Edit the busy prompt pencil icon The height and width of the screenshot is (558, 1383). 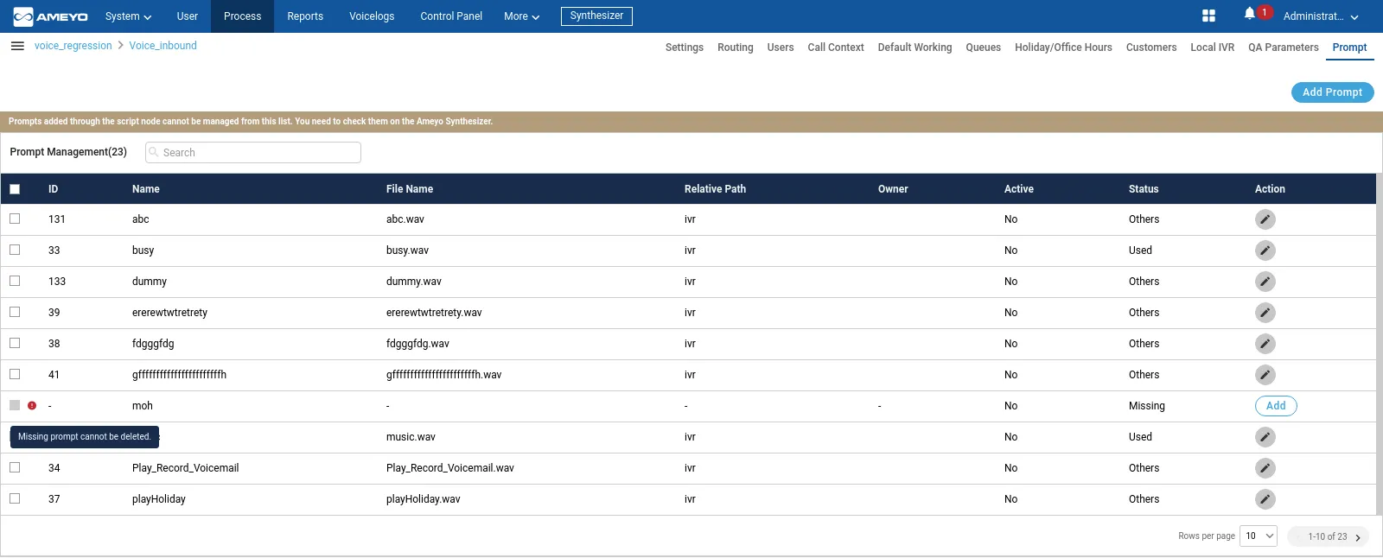[1265, 250]
